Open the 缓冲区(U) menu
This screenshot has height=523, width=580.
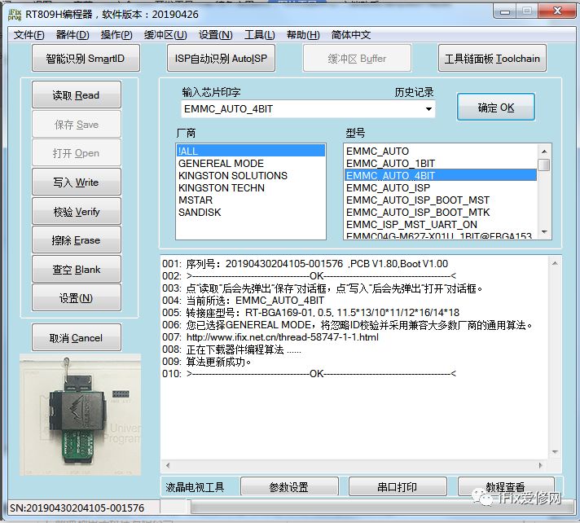[165, 35]
